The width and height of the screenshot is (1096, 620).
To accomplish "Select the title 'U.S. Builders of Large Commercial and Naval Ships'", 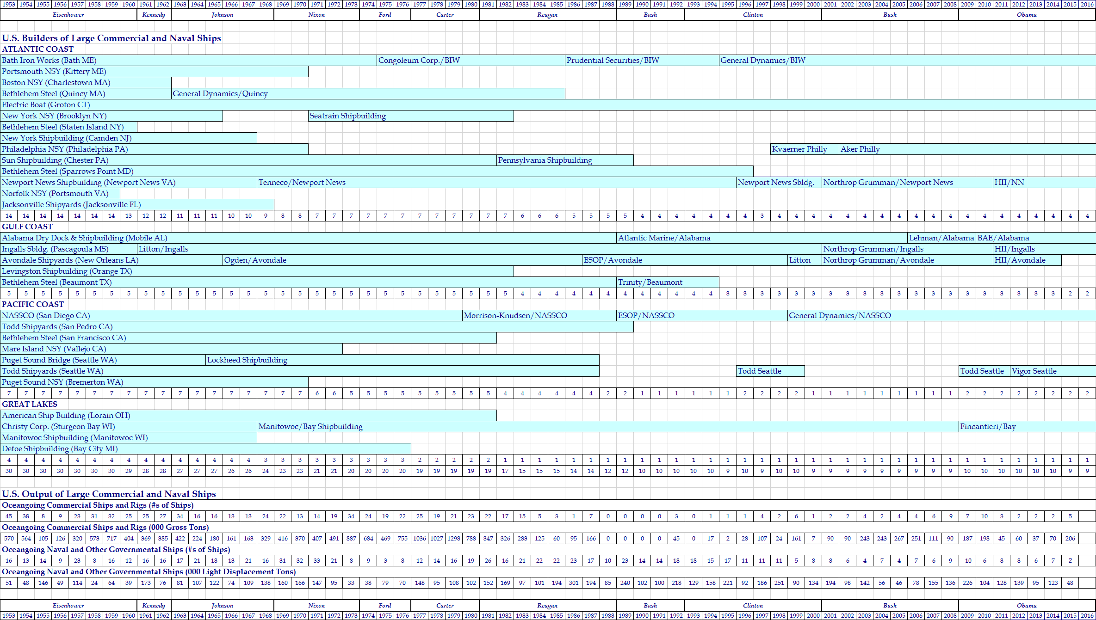I will 111,38.
